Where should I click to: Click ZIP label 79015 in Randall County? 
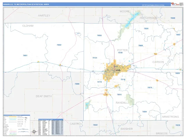tap(119, 95)
